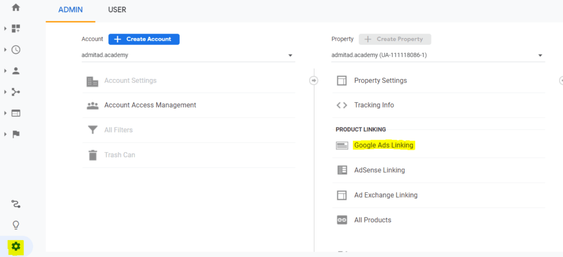The height and width of the screenshot is (257, 563).
Task: Open Conversions flag icon in sidebar
Action: point(16,135)
